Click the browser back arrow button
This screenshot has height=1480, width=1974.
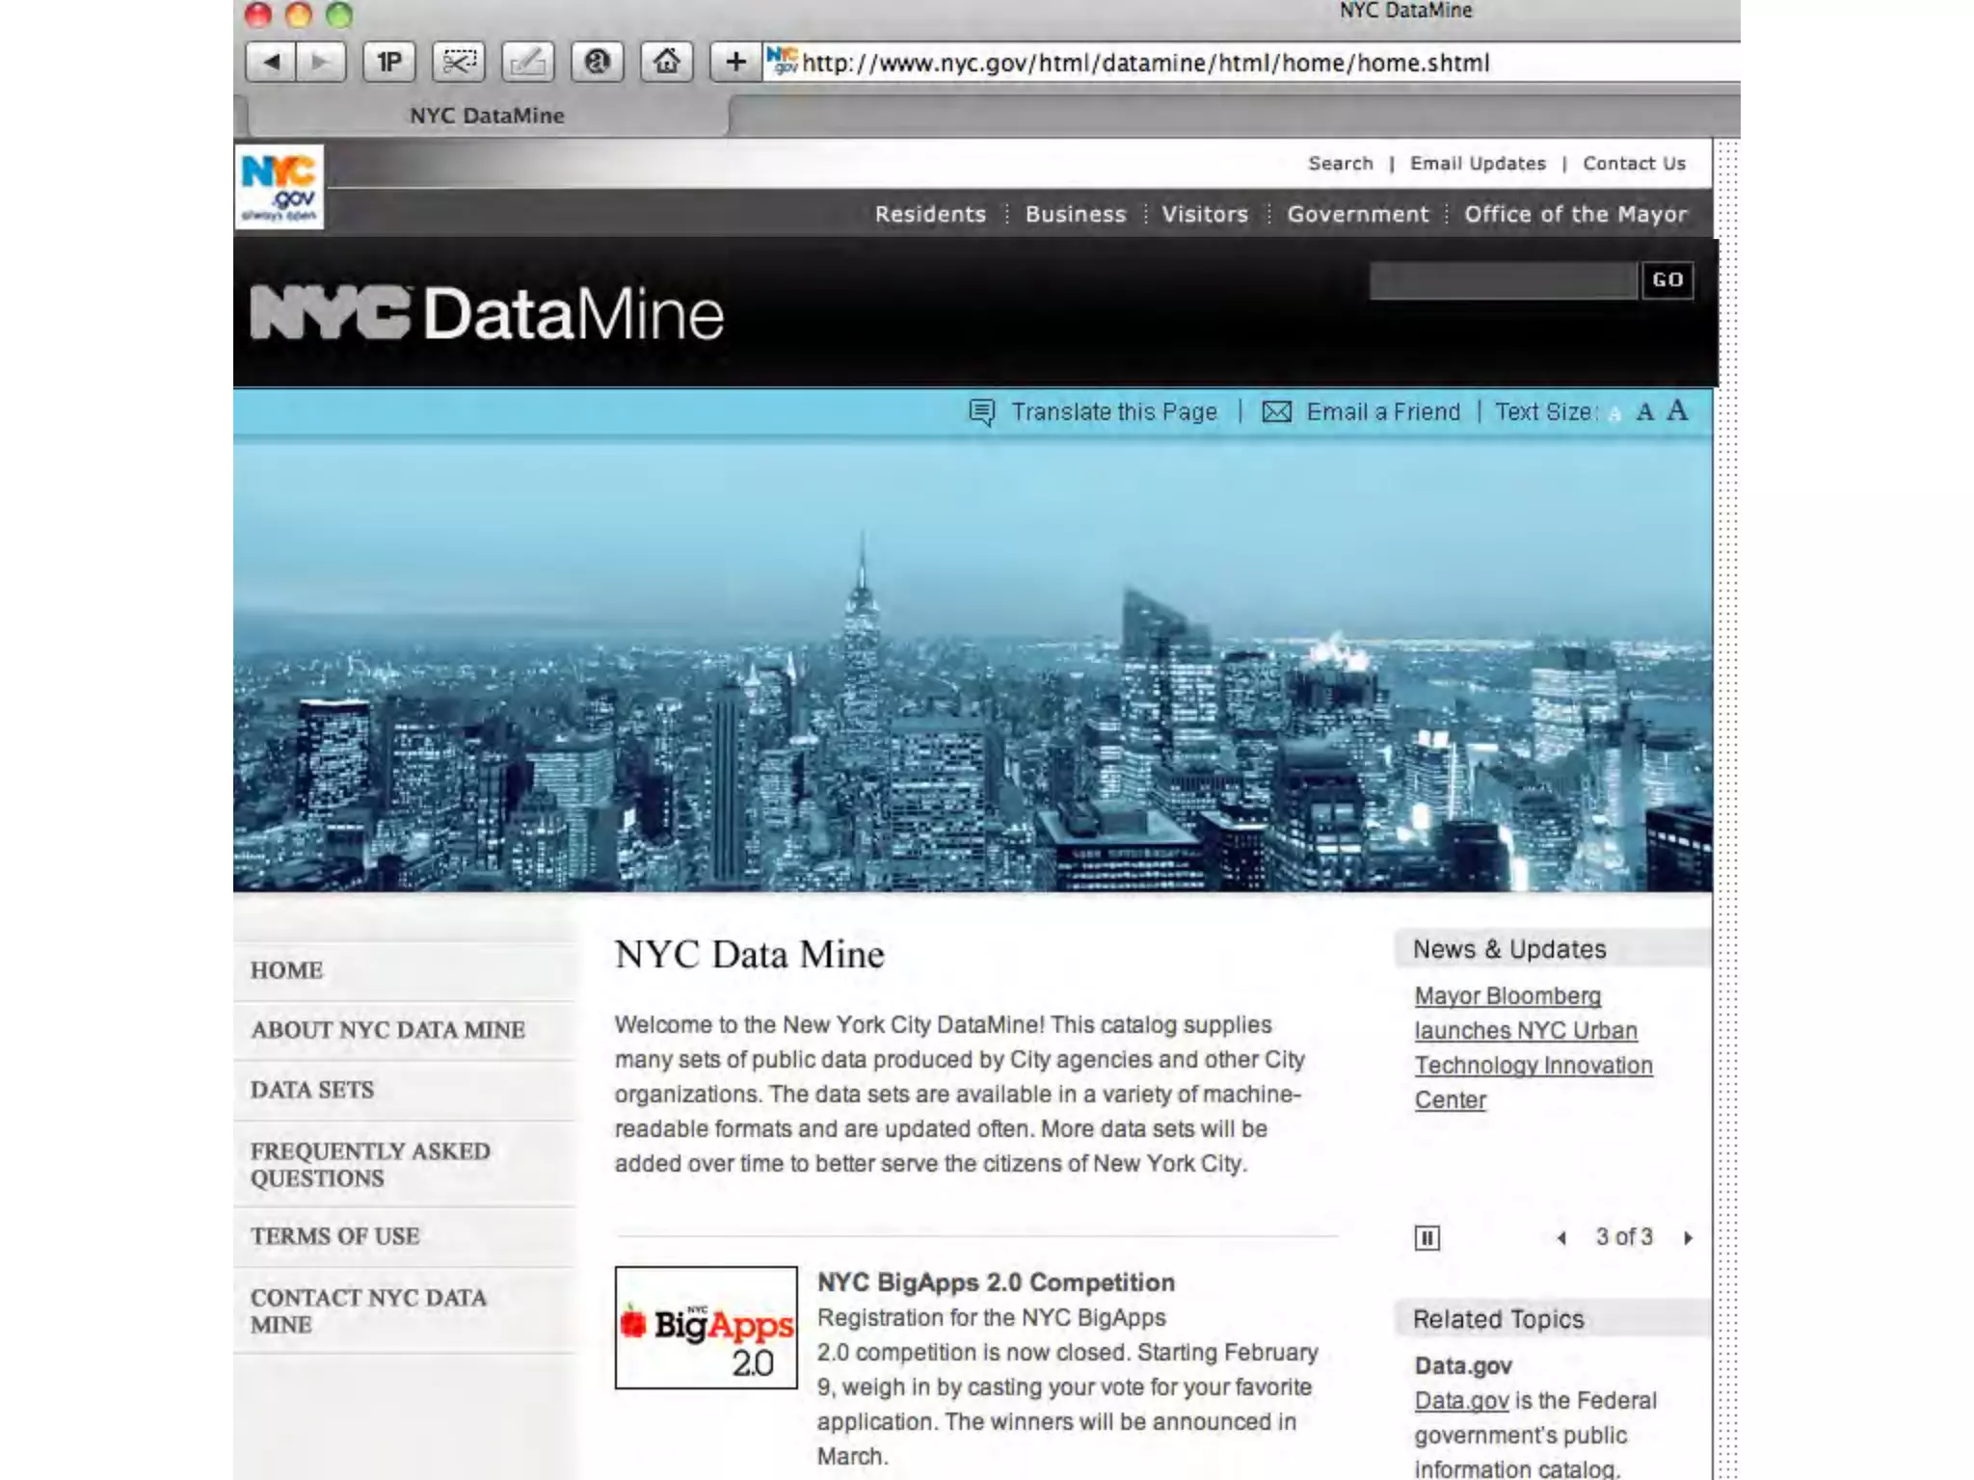point(272,63)
